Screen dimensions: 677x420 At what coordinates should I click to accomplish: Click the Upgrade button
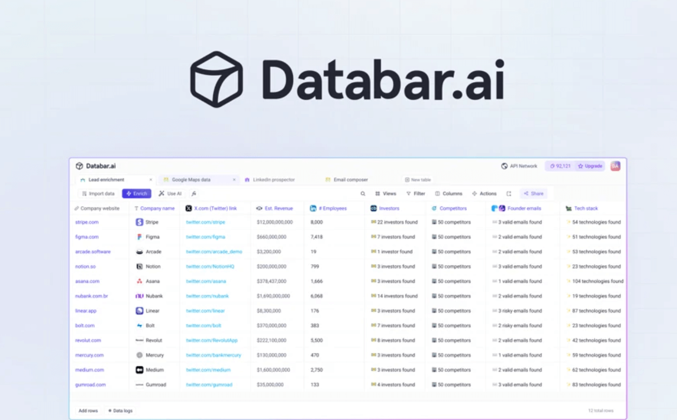(590, 166)
